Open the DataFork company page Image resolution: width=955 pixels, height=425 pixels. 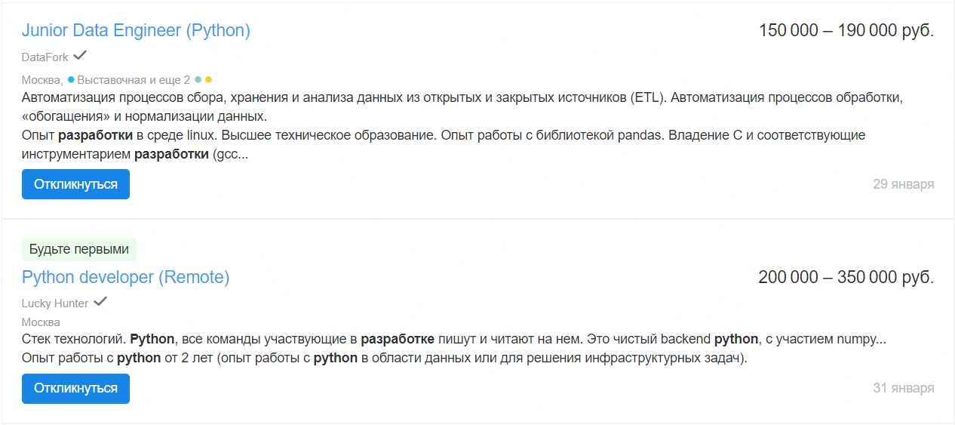(x=45, y=57)
